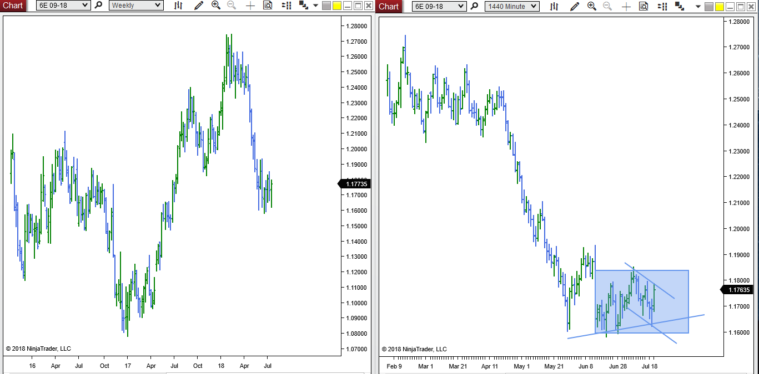759x374 pixels.
Task: Expand 6E 09-18 instrument dropdown in 1440 Minute chart
Action: (x=439, y=7)
